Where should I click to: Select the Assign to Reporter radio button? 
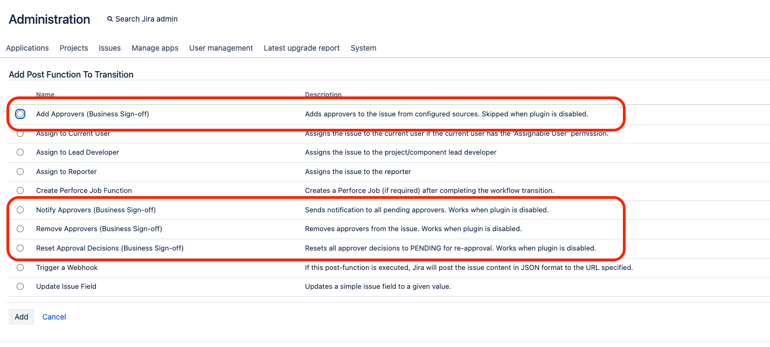[x=20, y=171]
